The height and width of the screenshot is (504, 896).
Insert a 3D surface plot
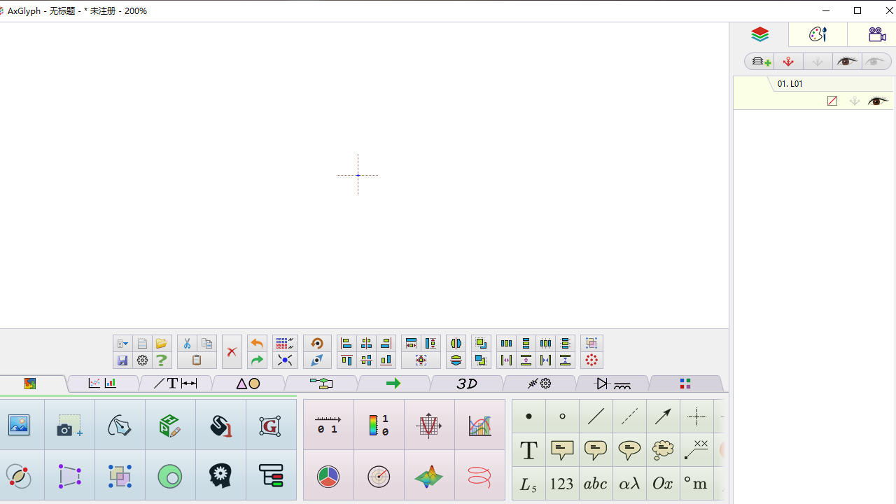(x=429, y=476)
